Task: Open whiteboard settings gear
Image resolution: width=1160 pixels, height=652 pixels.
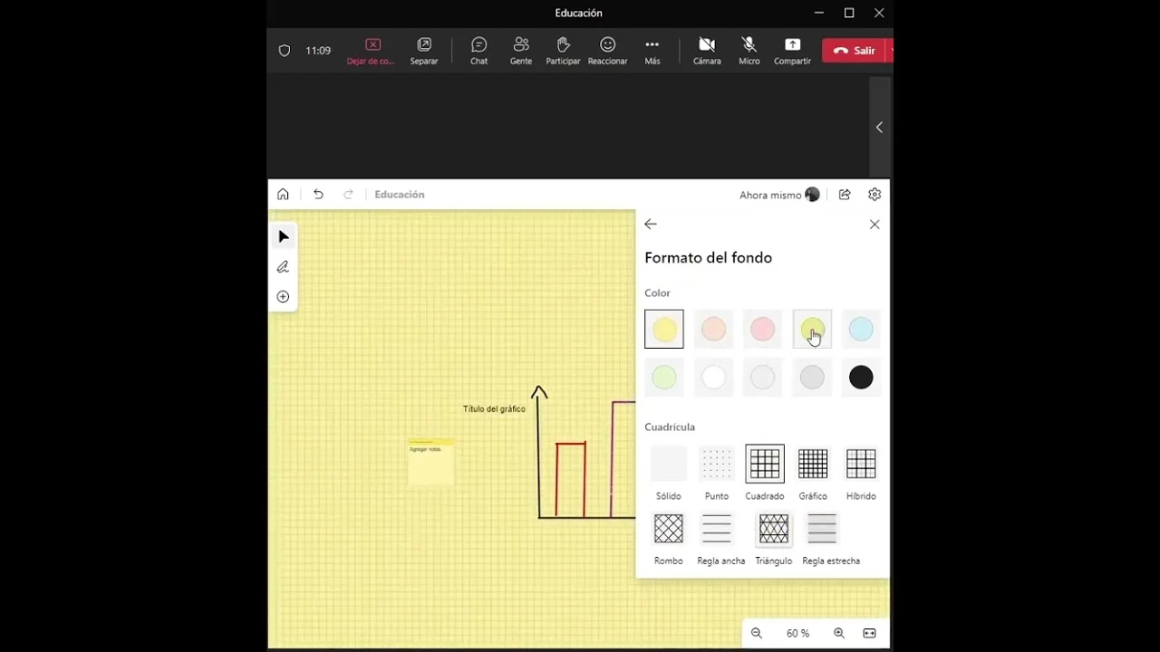Action: tap(875, 195)
